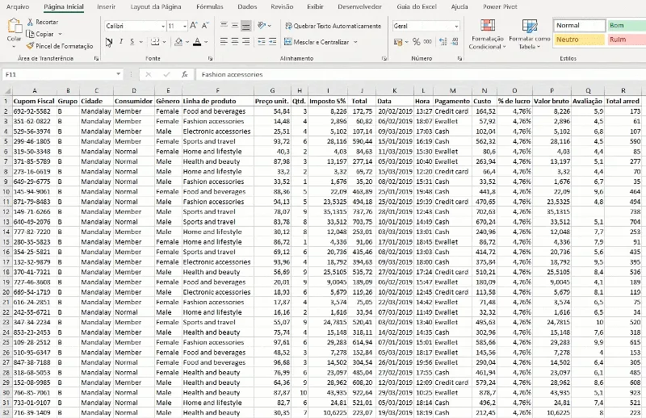Expand the underline style arrow

141,42
